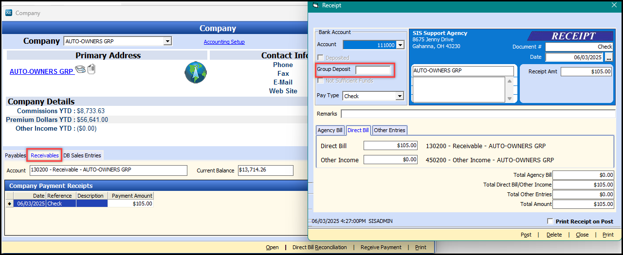Screen dimensions: 623x255
Task: Click the Date column header
Action: point(30,196)
